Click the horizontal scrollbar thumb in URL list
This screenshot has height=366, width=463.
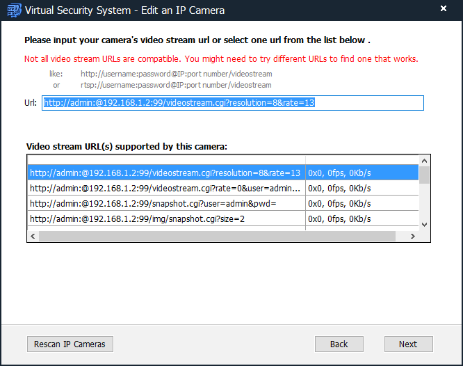click(x=216, y=237)
